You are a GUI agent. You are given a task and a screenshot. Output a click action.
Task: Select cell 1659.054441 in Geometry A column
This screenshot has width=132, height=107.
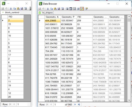[53, 90]
